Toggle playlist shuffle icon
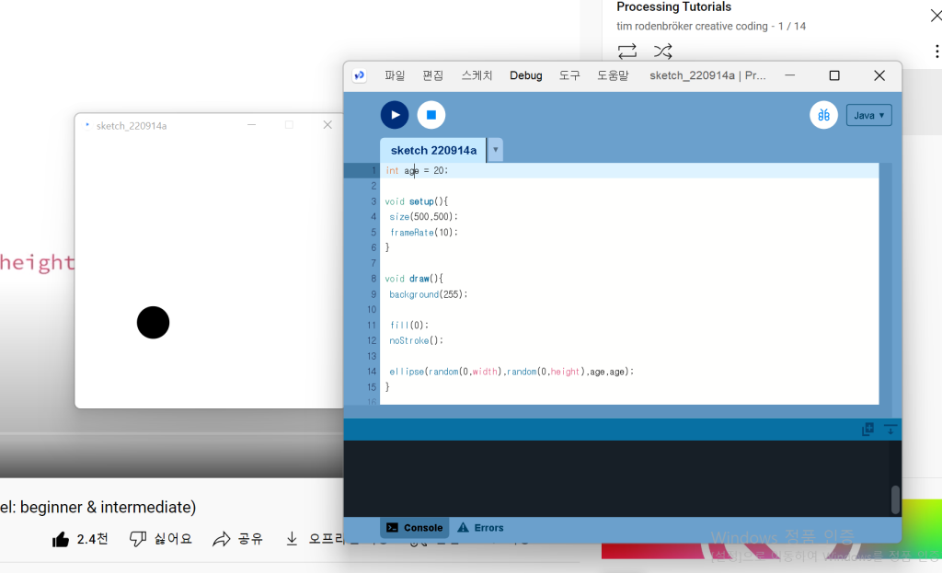 click(662, 52)
